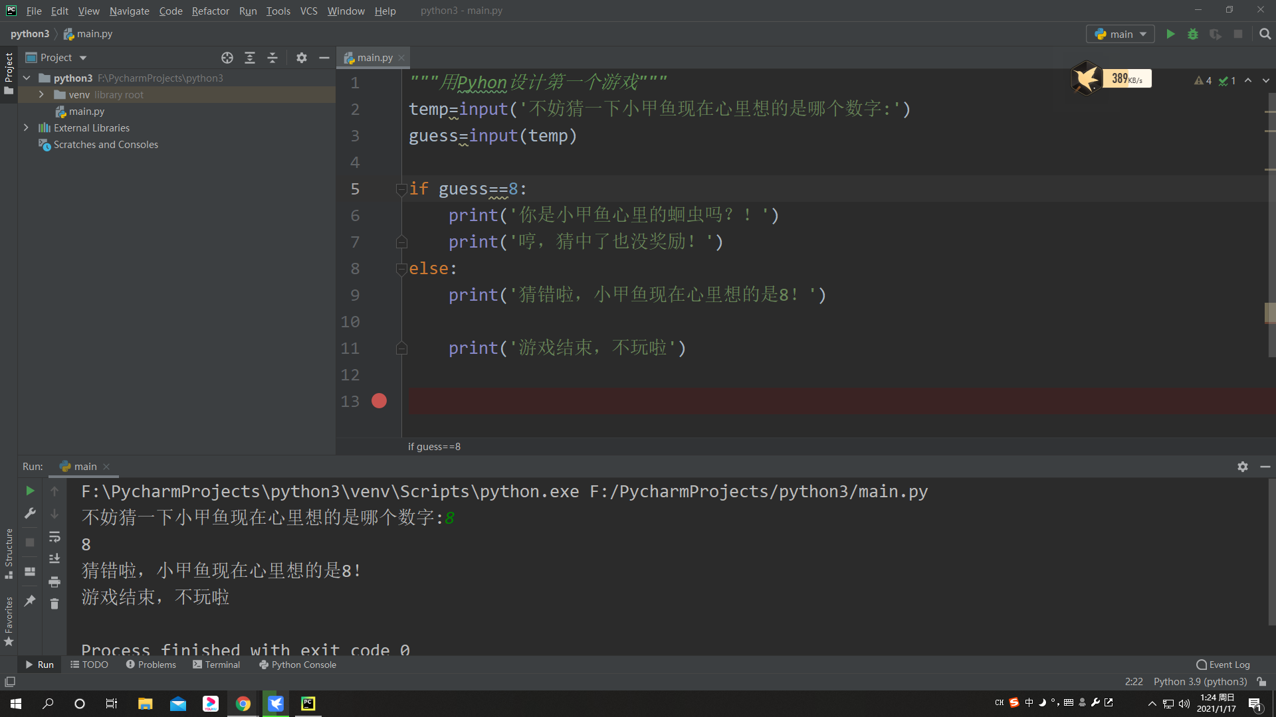
Task: Move up stack trace arrow in Run panel
Action: point(54,491)
